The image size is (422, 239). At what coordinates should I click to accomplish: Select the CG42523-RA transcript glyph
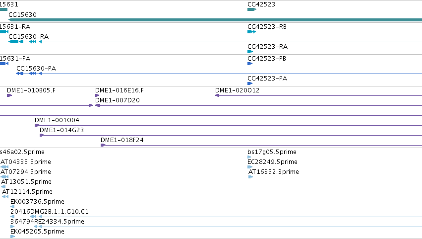[250, 52]
